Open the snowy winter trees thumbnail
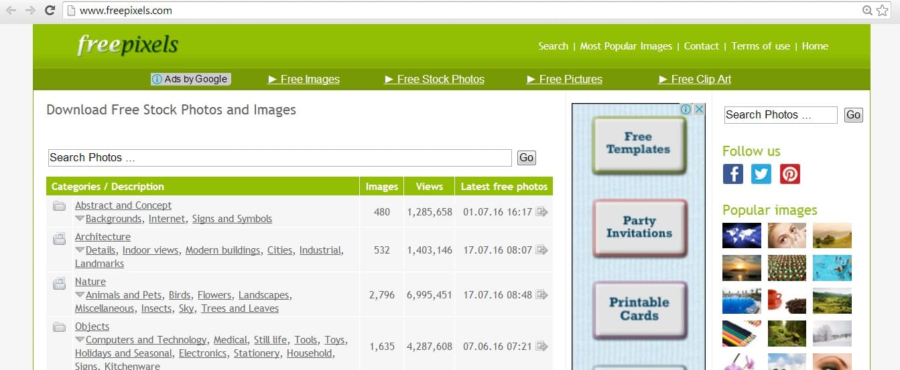Screen dimensions: 900x370 (832, 333)
